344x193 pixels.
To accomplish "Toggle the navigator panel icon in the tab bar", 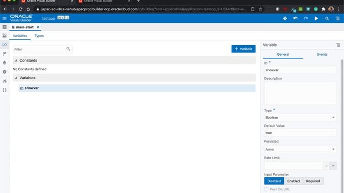I will (x=4, y=27).
